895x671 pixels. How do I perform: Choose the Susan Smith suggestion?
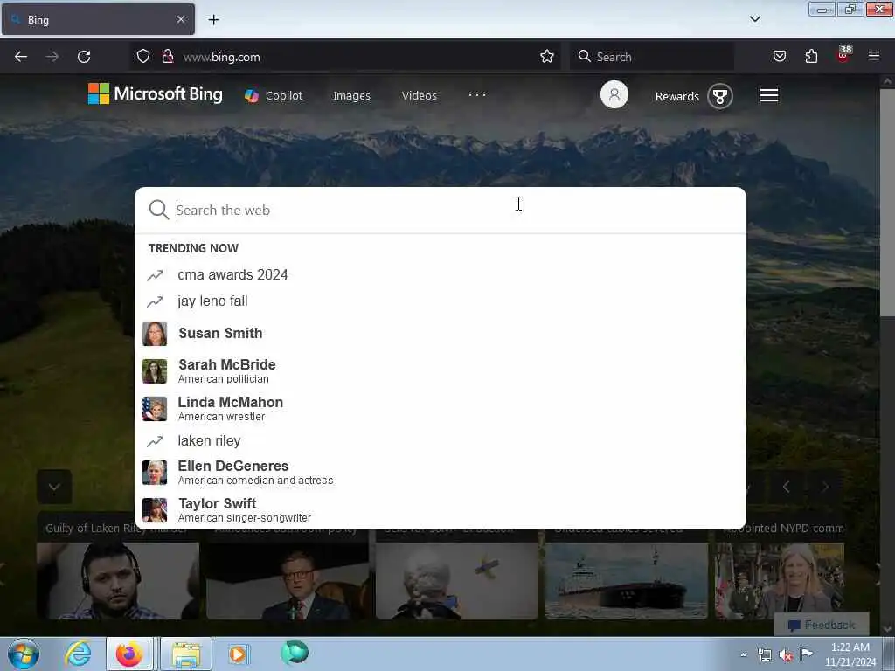tap(441, 333)
